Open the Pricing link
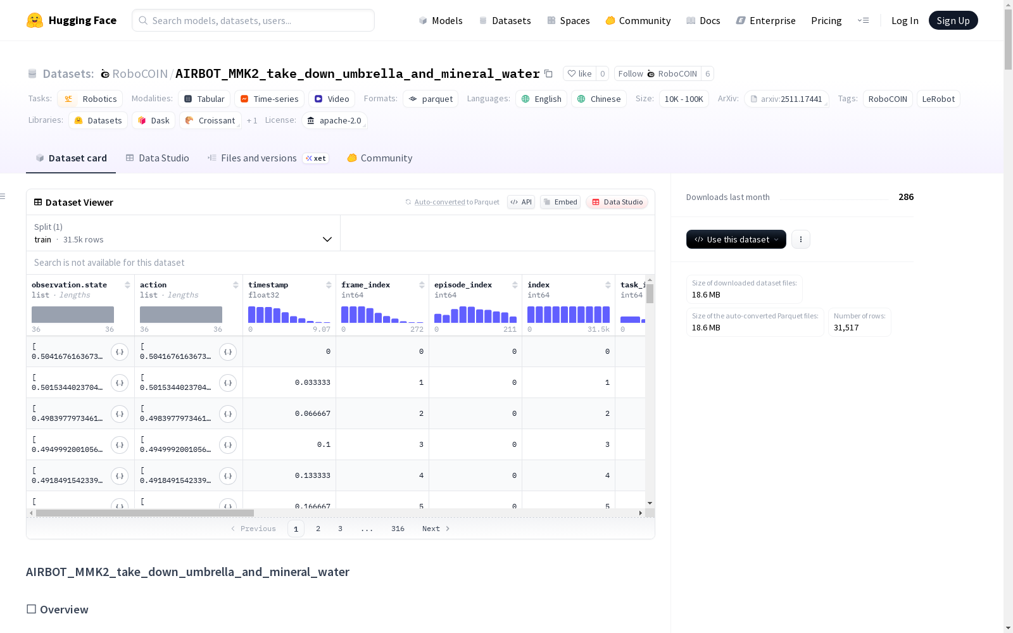This screenshot has width=1013, height=633. 826,20
